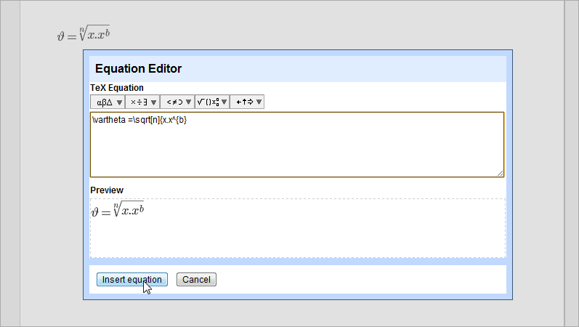The width and height of the screenshot is (579, 327).
Task: Click the dropdown arrow beside arrows palette
Action: [x=259, y=102]
